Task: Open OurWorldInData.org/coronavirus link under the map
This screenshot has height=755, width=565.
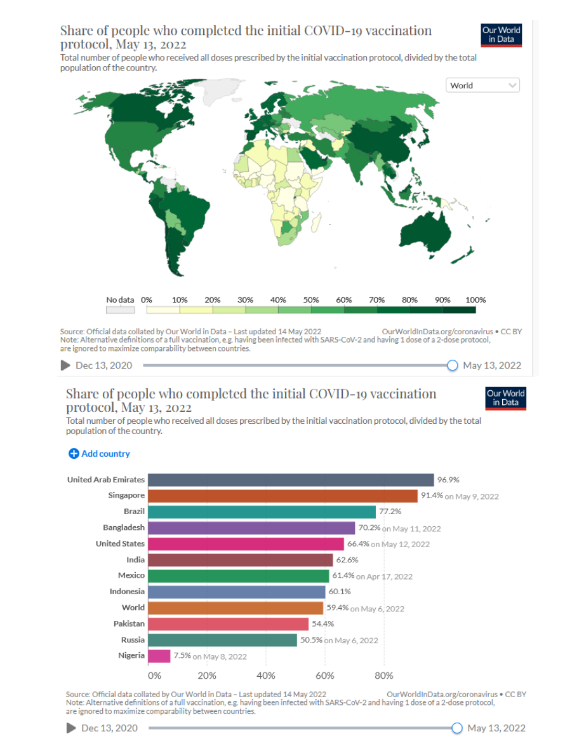Action: [x=437, y=331]
